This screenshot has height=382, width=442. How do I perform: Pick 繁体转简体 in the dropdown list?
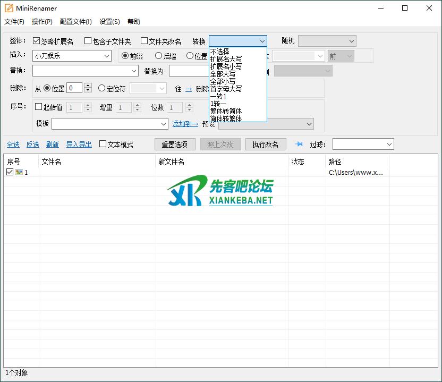226,111
